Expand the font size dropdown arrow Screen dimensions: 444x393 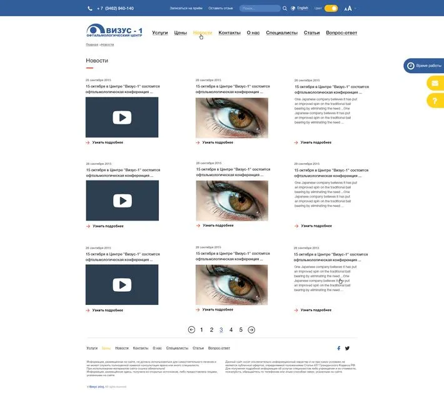tap(355, 9)
